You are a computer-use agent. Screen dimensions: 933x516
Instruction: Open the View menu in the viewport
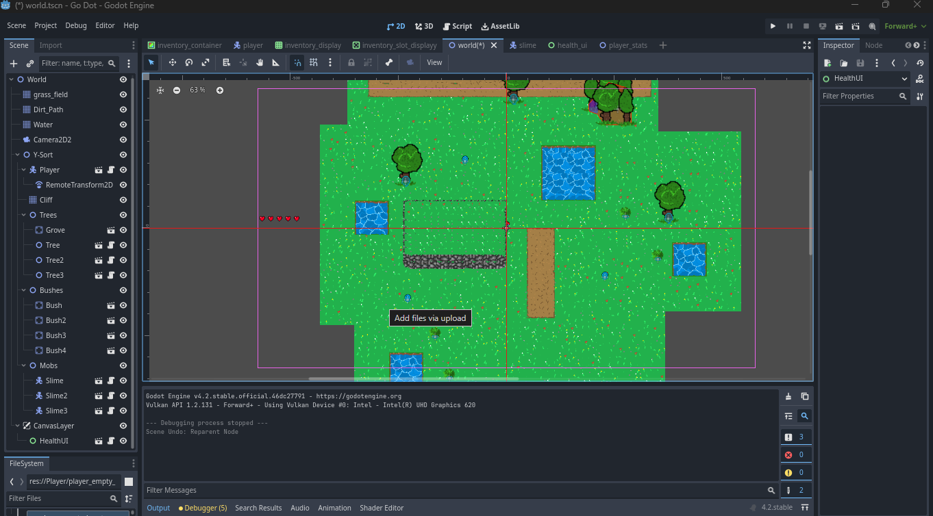(434, 62)
